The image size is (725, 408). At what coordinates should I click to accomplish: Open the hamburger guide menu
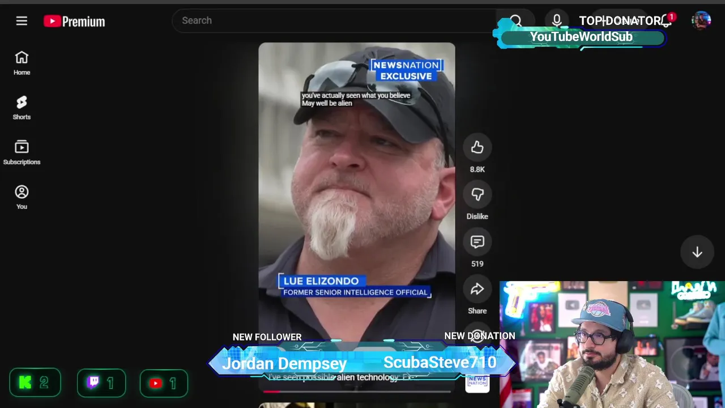22,21
